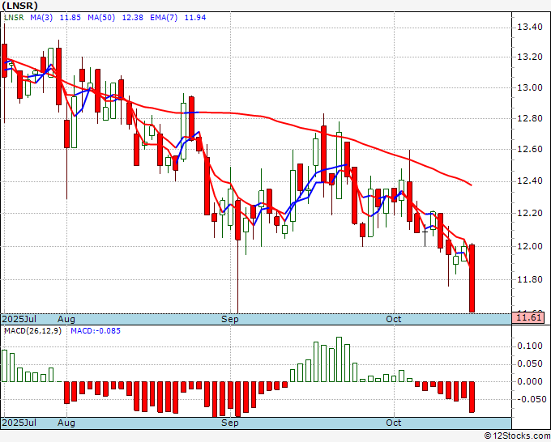
Task: Click the Sep label on MACD time axis
Action: 230,423
